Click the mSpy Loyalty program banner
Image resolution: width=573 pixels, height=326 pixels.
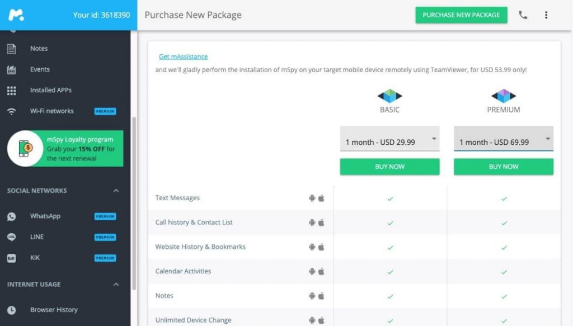click(x=65, y=149)
